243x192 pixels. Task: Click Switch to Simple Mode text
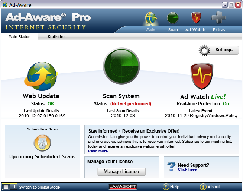(39, 187)
